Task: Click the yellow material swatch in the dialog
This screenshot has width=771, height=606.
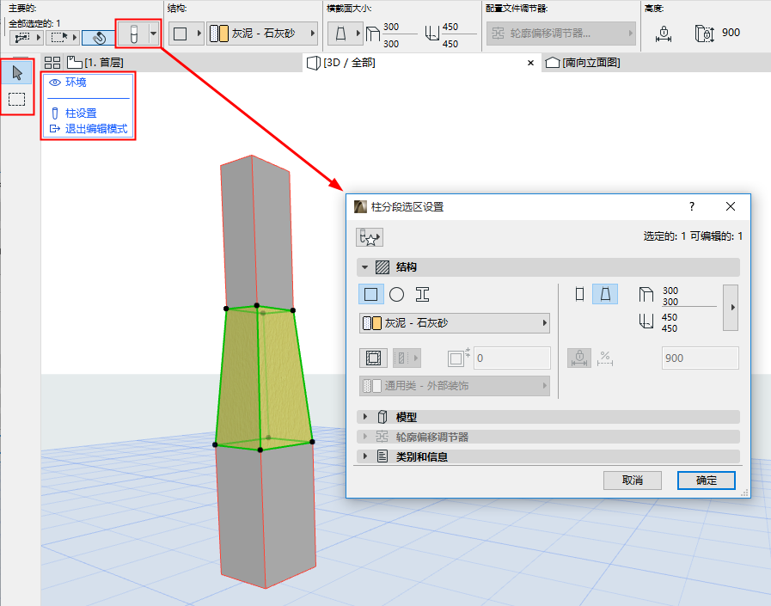Action: 376,323
